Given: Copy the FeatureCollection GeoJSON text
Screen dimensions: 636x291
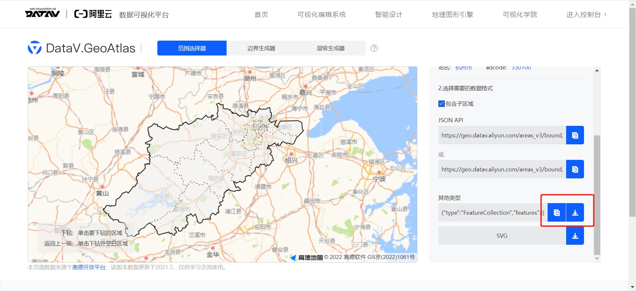Looking at the screenshot, I should 556,213.
